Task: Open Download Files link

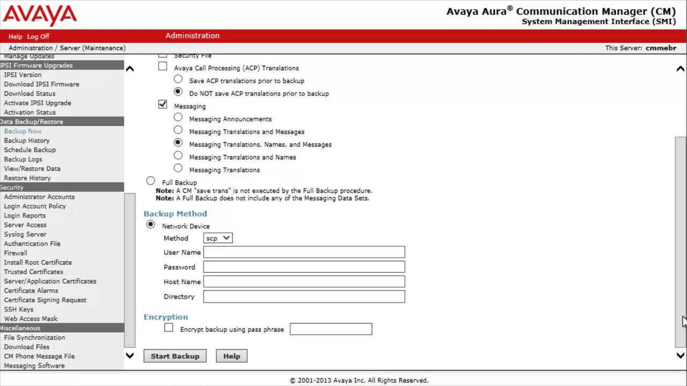Action: point(27,347)
